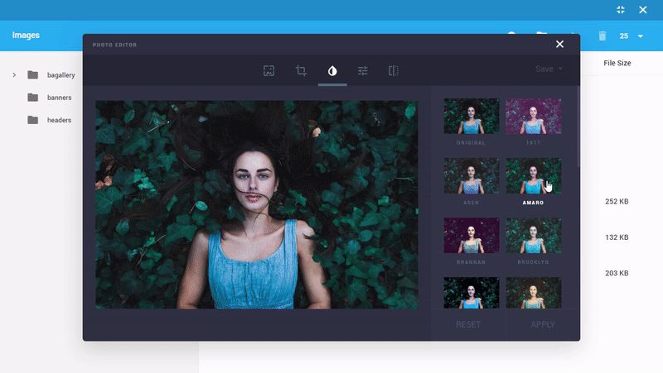Viewport: 663px width, 373px height.
Task: Choose the 1977 filter thumbnail
Action: click(534, 116)
